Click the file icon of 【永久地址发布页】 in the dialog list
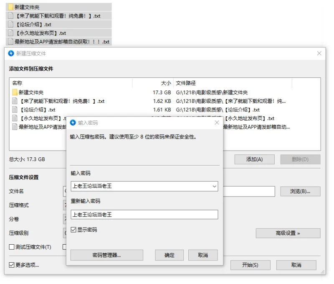The width and height of the screenshot is (334, 284). pos(15,118)
